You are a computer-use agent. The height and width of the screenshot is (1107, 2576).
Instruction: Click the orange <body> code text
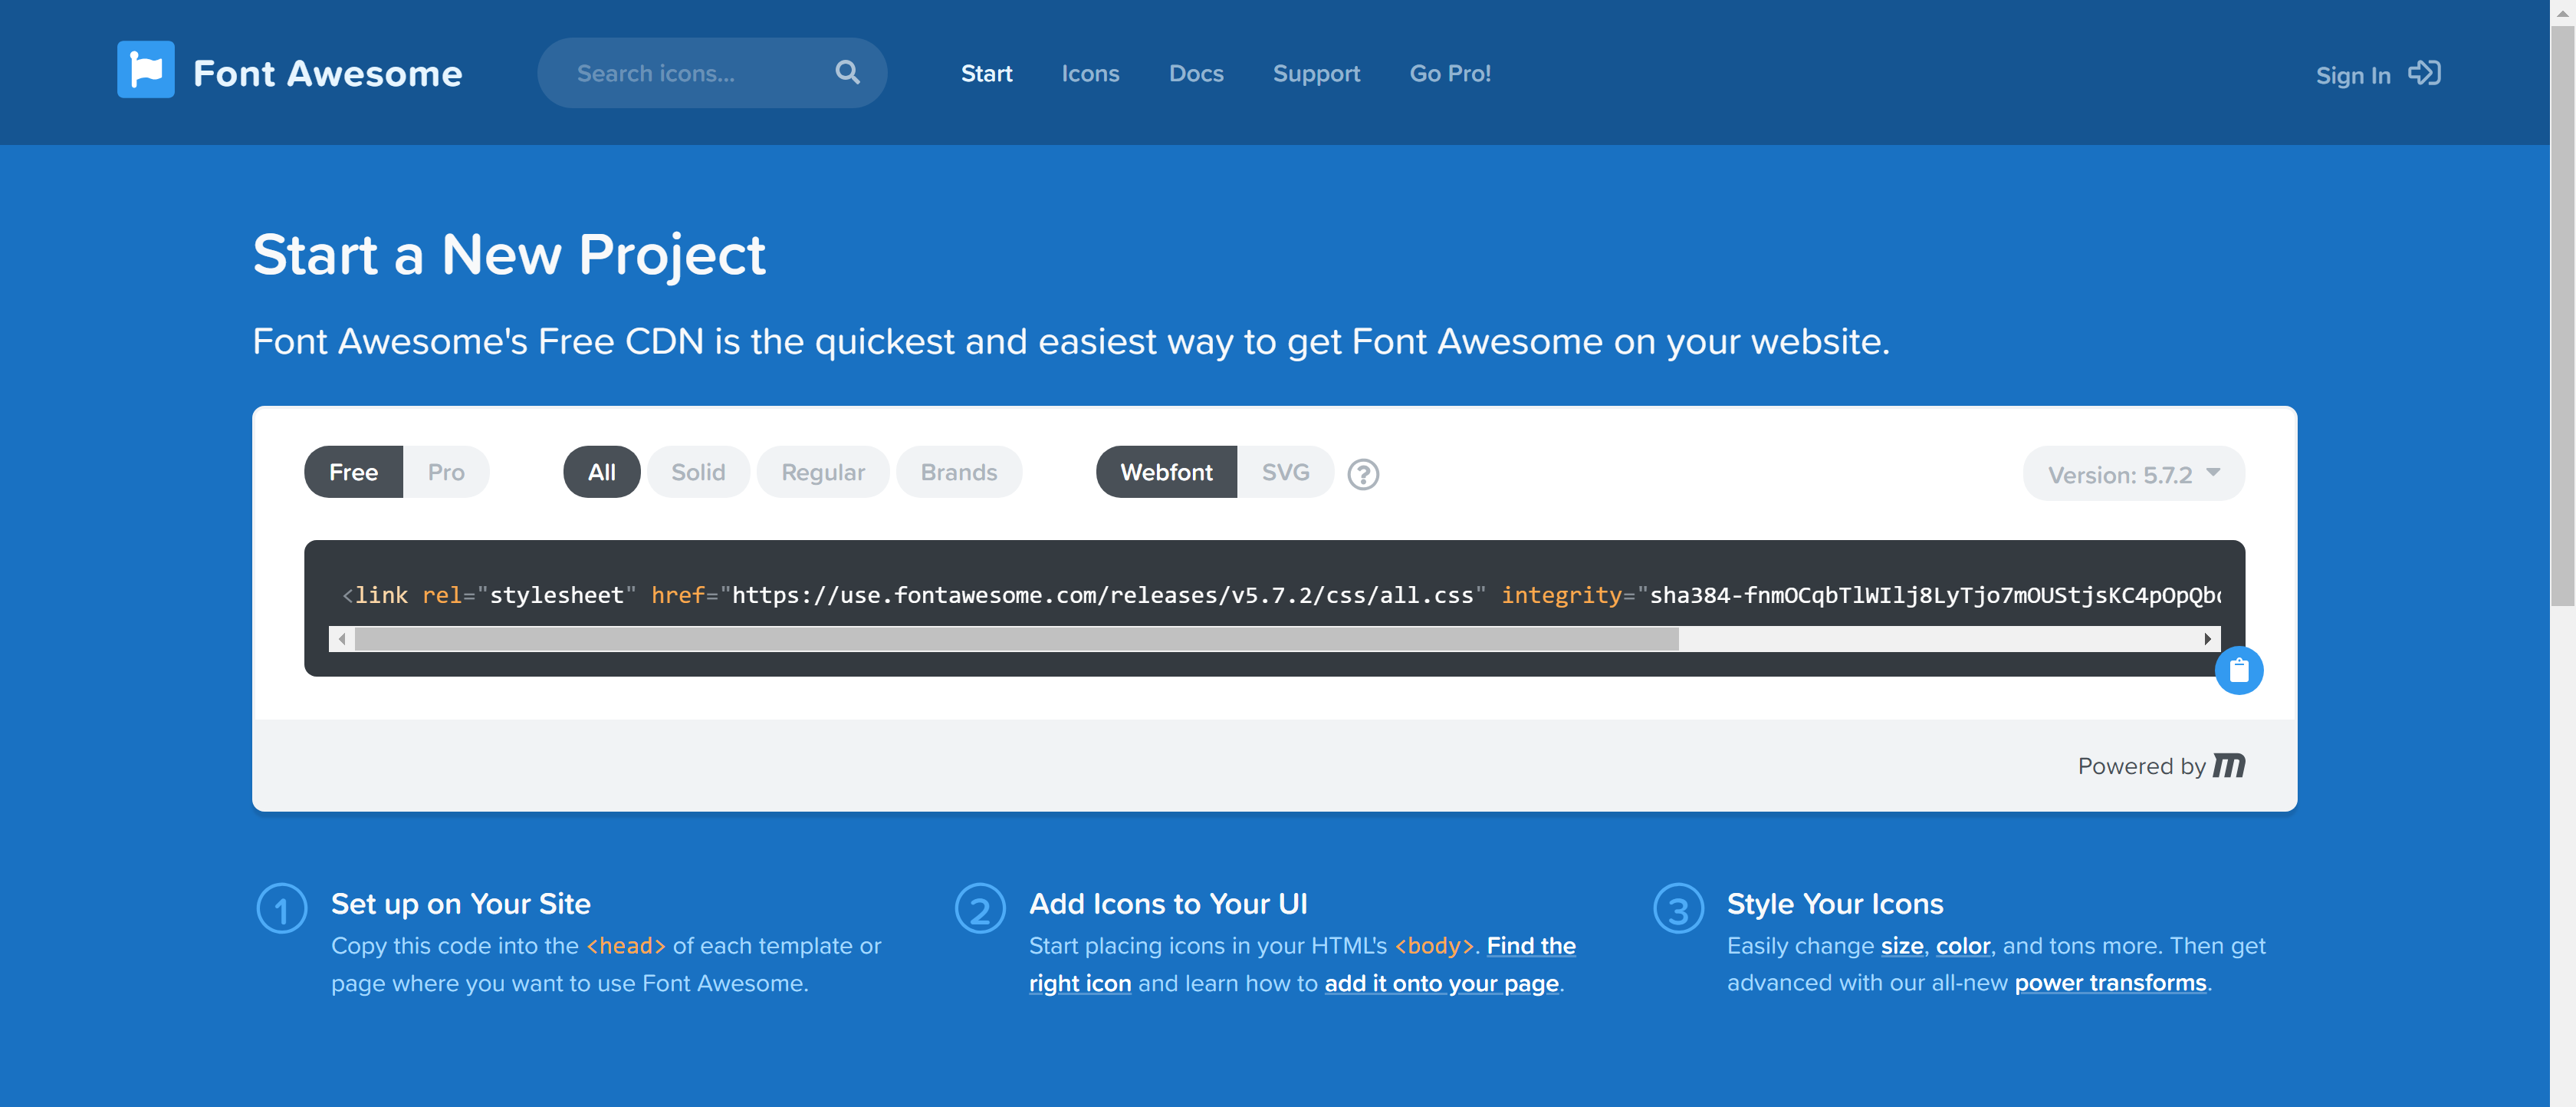(x=1434, y=946)
